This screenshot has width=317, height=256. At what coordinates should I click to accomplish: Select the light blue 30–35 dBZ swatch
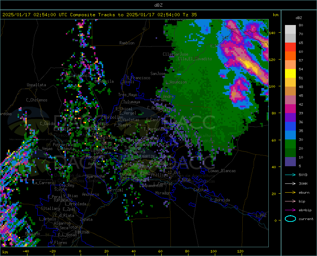tap(290, 135)
